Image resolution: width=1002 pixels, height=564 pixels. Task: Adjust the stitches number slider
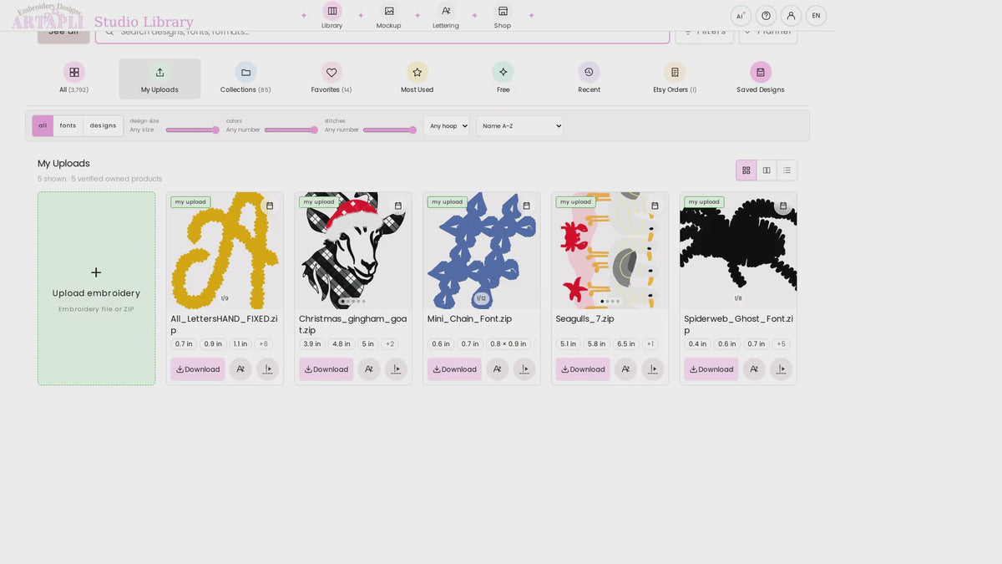(390, 130)
